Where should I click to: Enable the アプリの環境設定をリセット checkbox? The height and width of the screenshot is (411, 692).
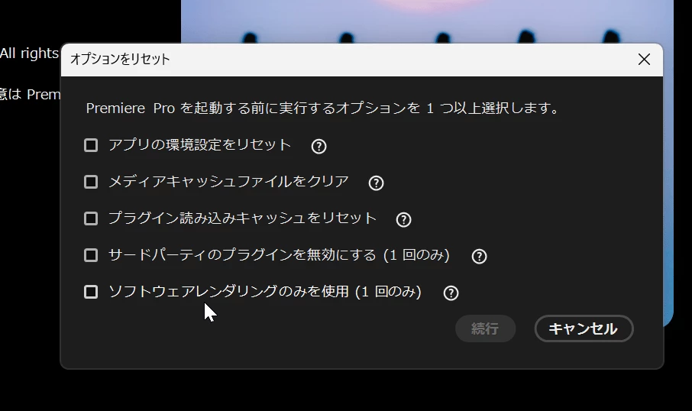(91, 145)
